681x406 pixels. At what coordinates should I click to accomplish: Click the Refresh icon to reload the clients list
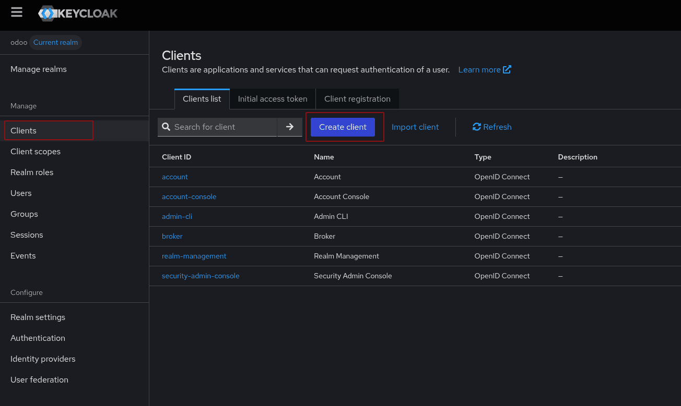click(x=476, y=127)
